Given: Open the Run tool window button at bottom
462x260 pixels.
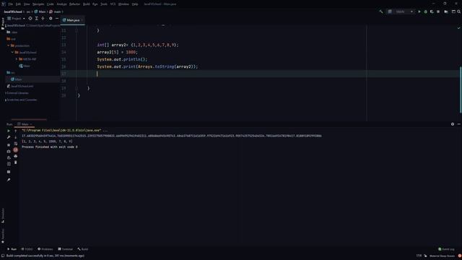Looking at the screenshot, I should tap(12, 249).
